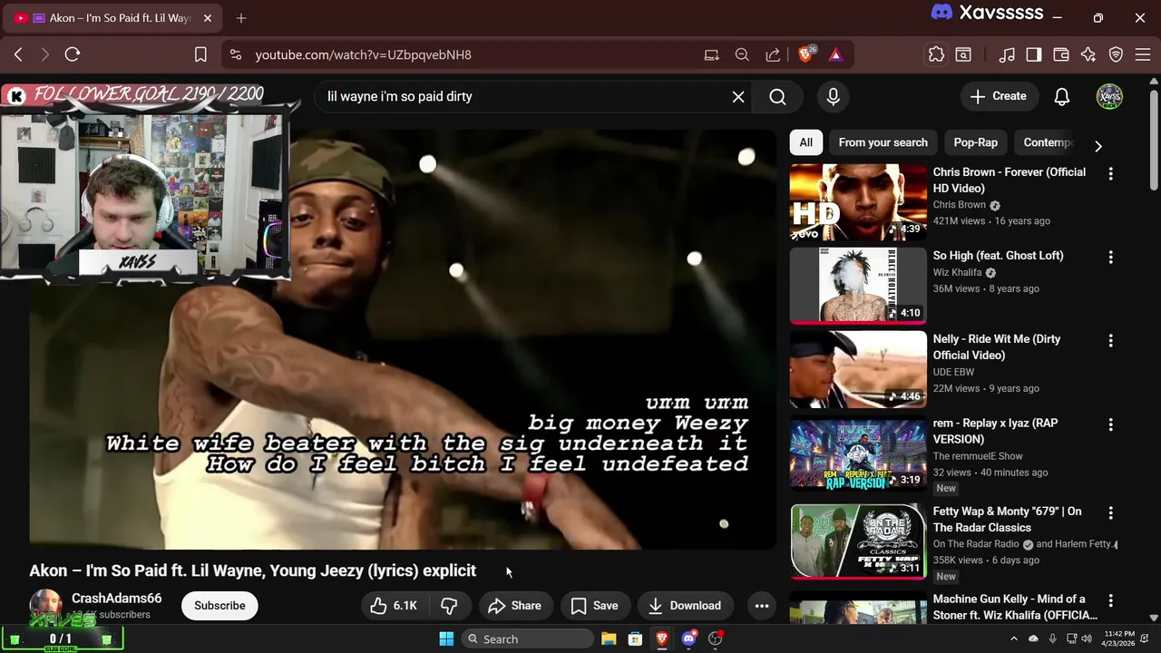Open site settings icon beside the URL
The image size is (1161, 653).
tap(236, 54)
